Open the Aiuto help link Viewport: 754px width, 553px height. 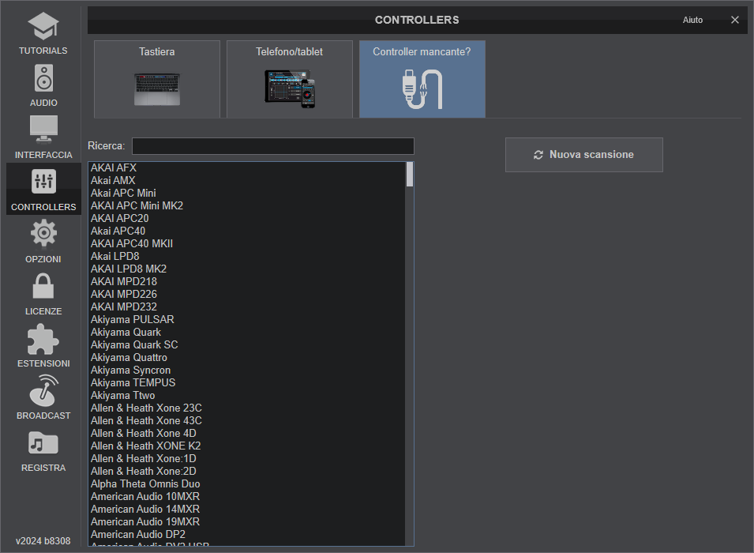point(692,20)
